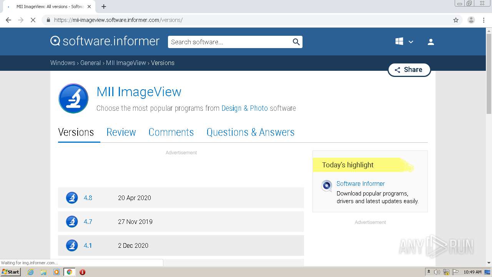Open version 4.1 microscope icon

[x=72, y=245]
